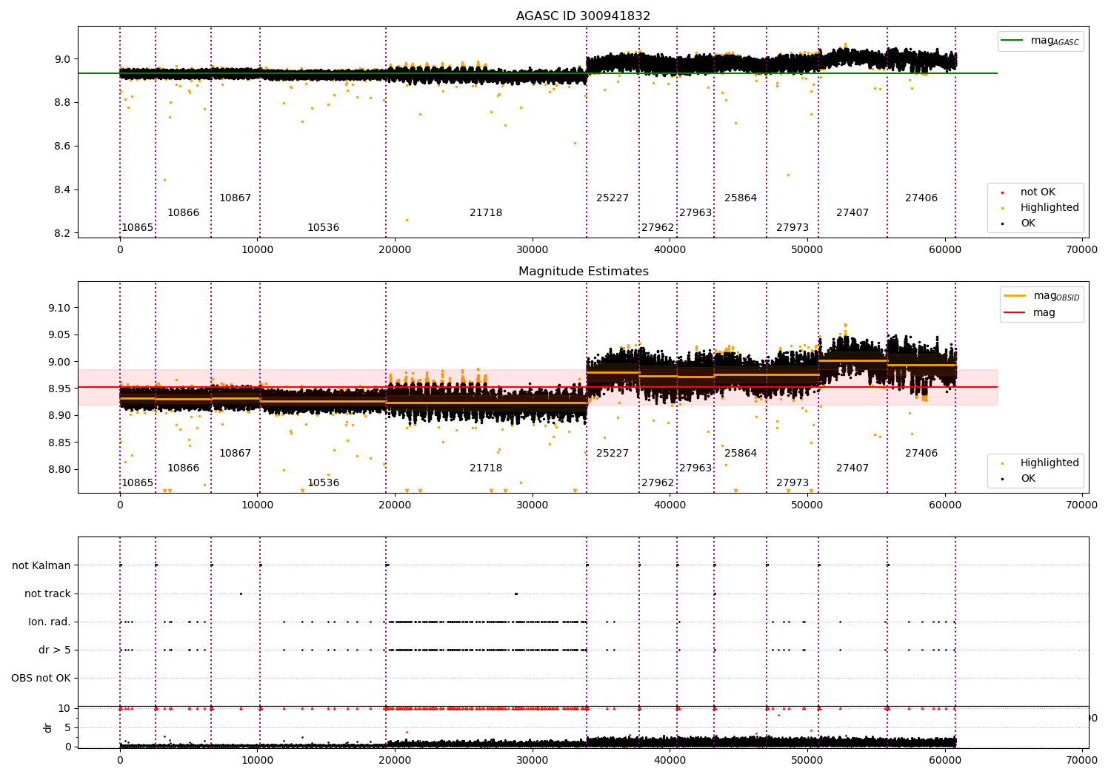Click the 'Magnitude Estimates' plot title
This screenshot has height=777, width=1111.
(583, 272)
